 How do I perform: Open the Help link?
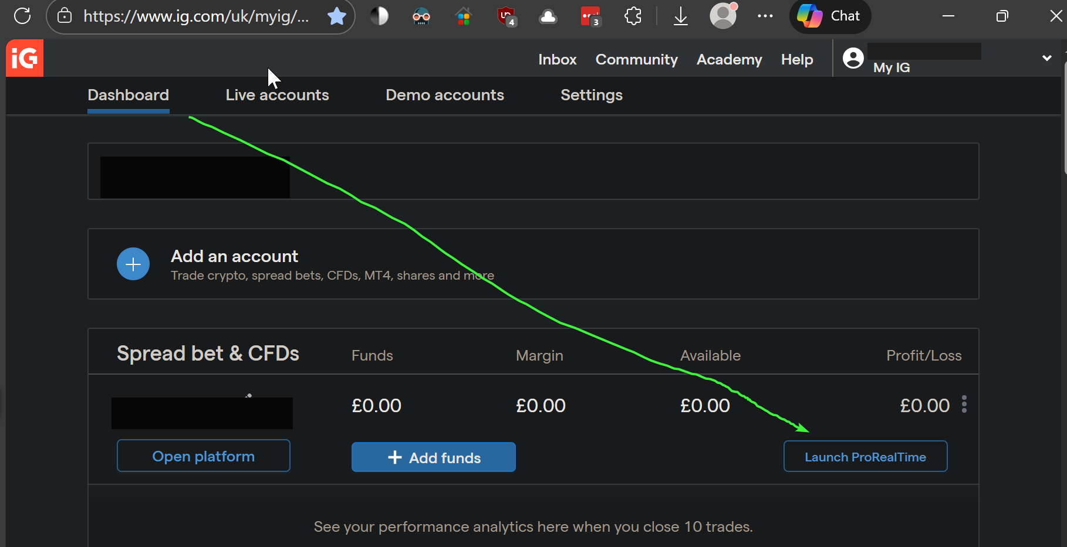click(797, 59)
